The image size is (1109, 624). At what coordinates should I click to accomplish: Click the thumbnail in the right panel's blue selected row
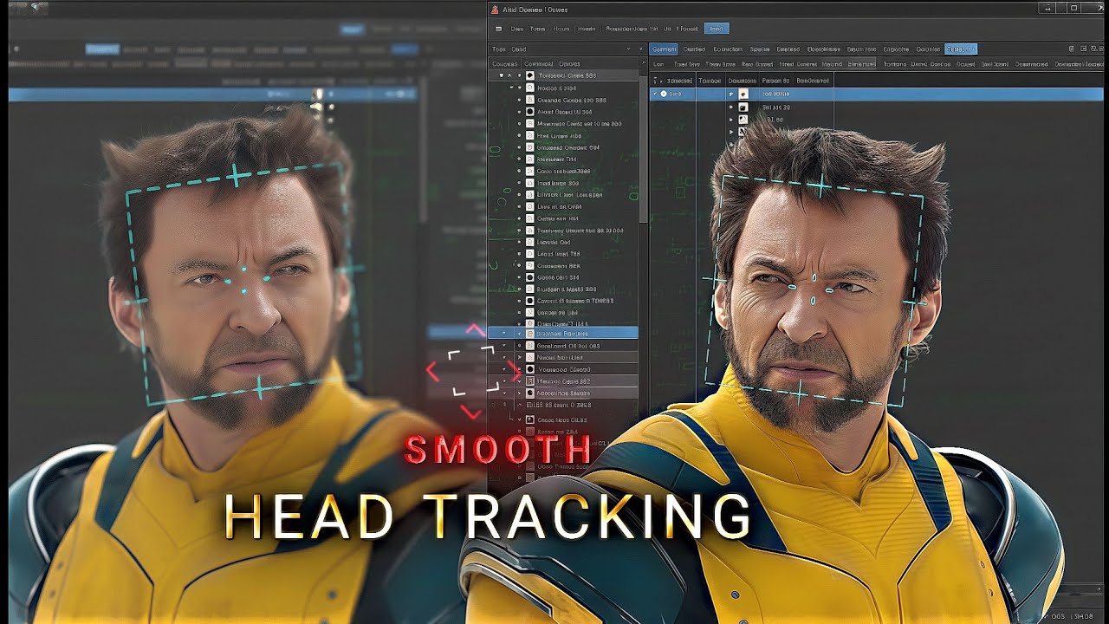tap(743, 94)
